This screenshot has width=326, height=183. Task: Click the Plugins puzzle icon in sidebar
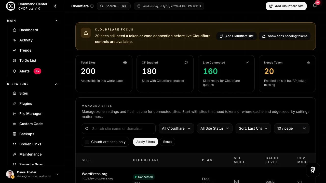pyautogui.click(x=15, y=103)
